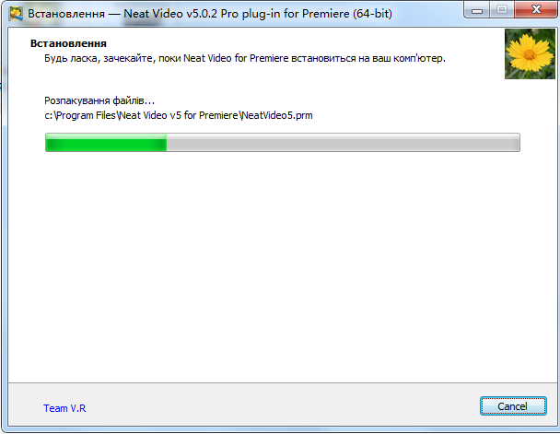The height and width of the screenshot is (434, 560).
Task: Click the yellow flower image
Action: (530, 54)
